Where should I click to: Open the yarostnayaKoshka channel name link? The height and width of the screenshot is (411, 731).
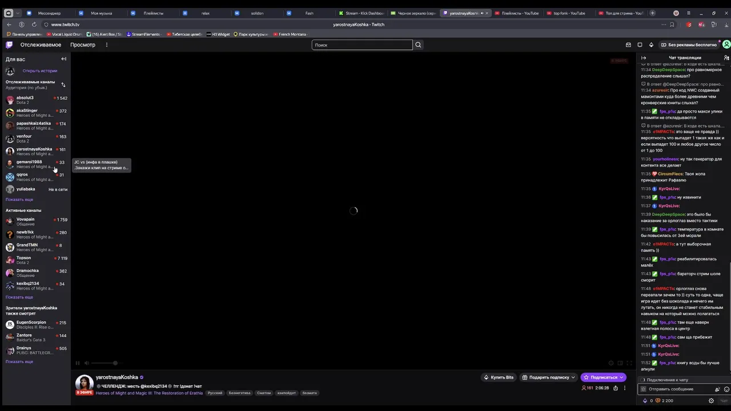117,377
